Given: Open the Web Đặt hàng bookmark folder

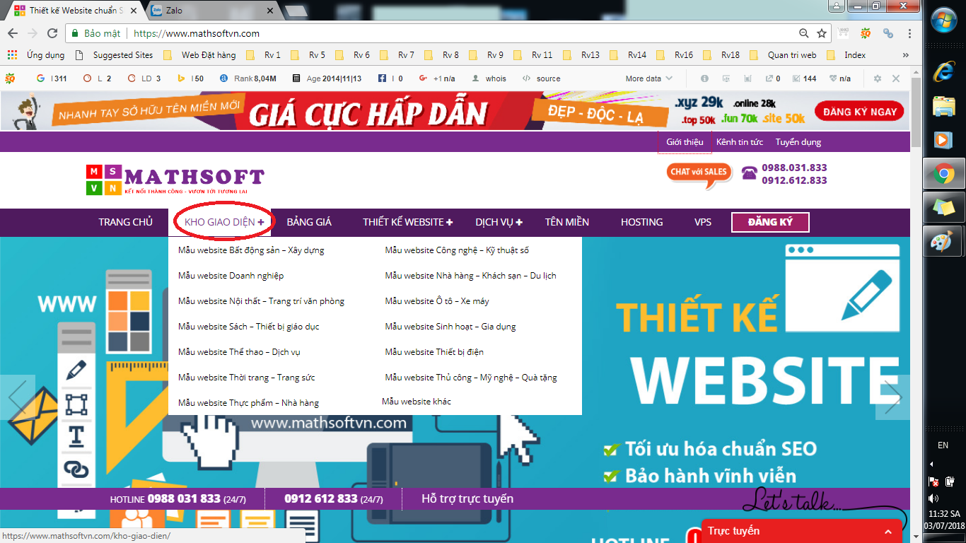Looking at the screenshot, I should click(199, 54).
